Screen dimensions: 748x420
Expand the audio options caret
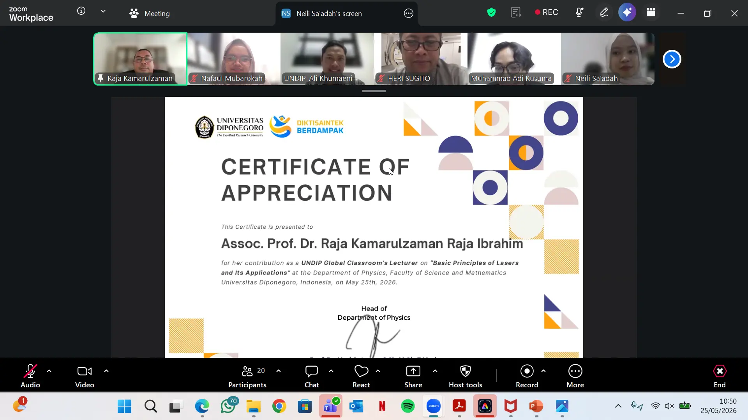49,371
